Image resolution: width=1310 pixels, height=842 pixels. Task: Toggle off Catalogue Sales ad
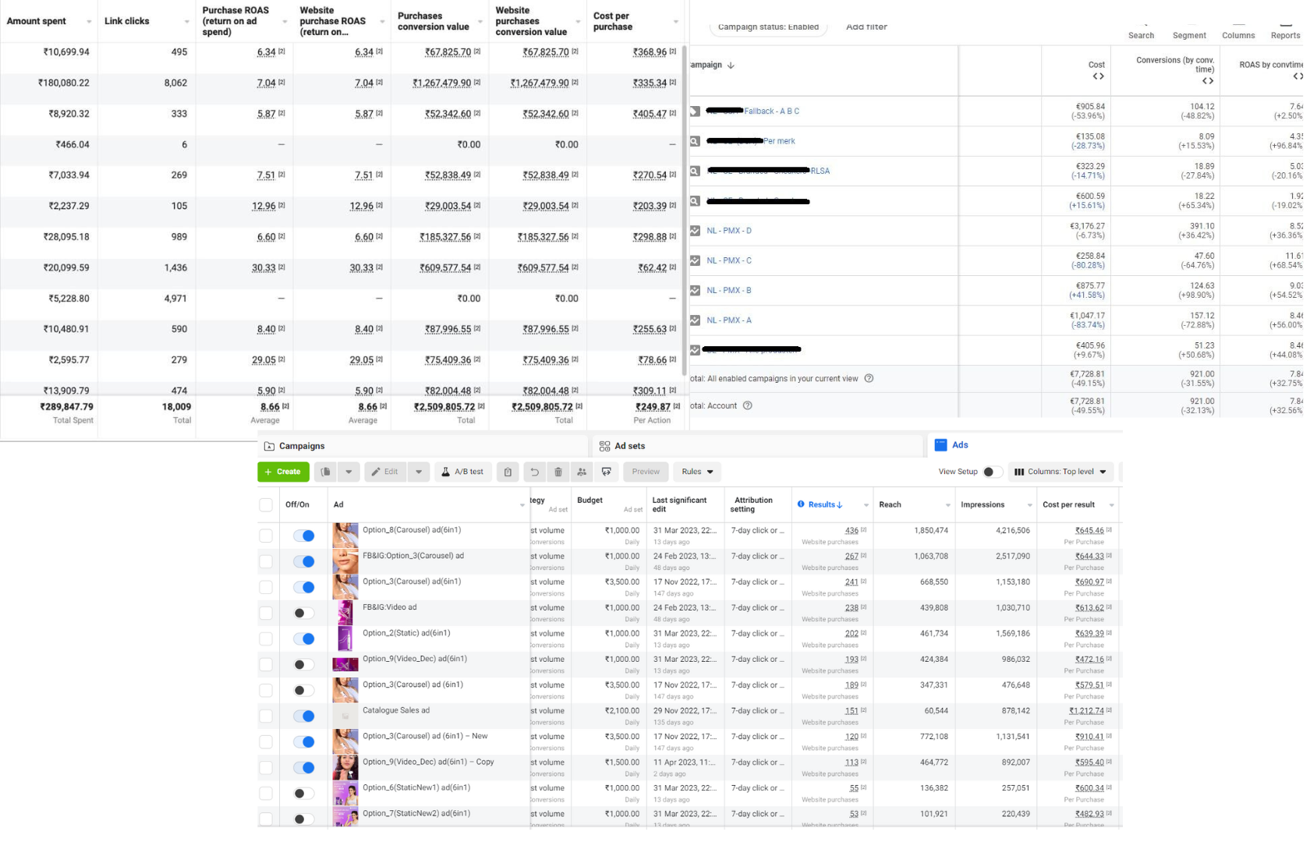click(x=304, y=716)
